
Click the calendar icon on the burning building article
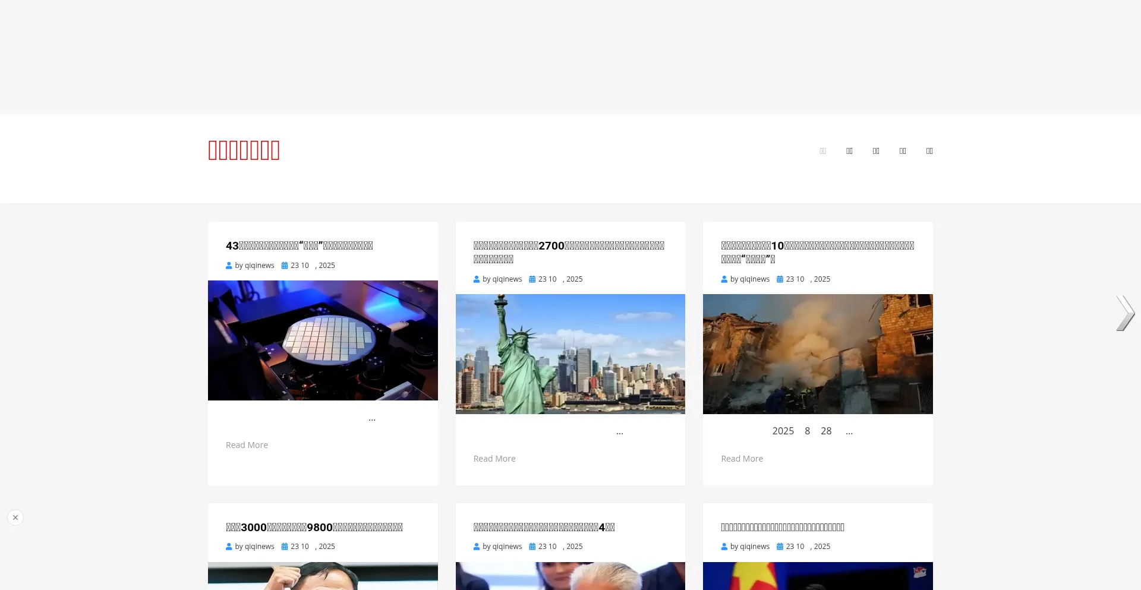[x=780, y=279]
